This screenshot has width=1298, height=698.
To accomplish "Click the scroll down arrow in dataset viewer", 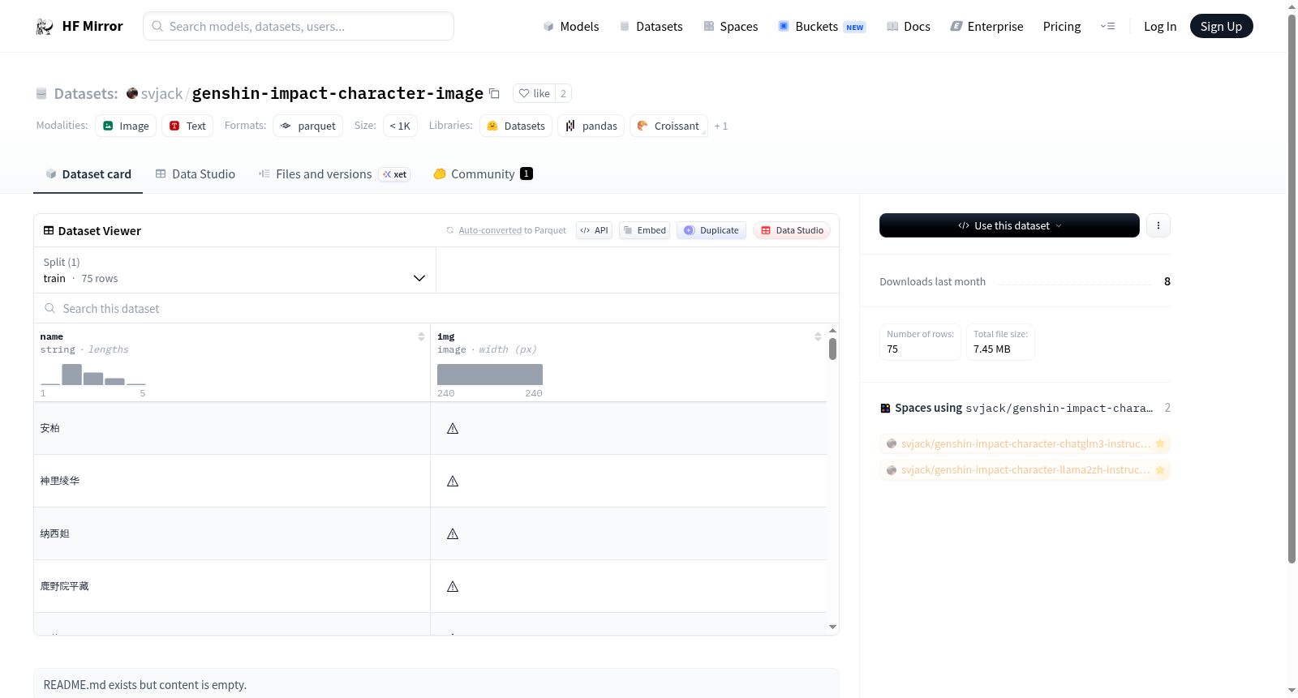I will tap(832, 627).
